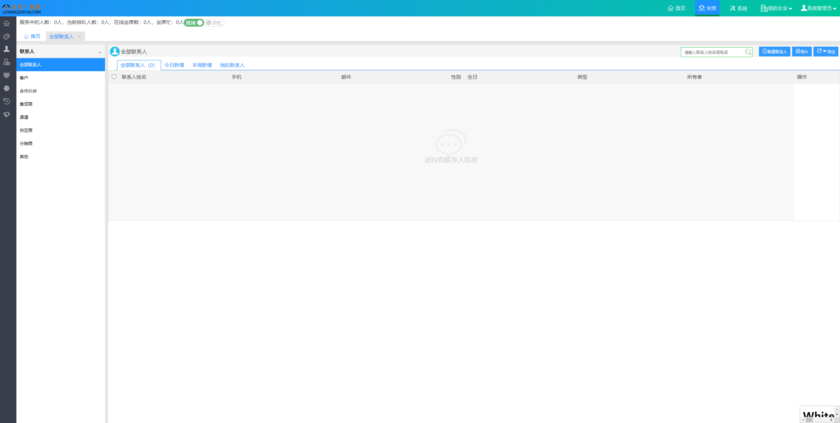The width and height of the screenshot is (840, 423).
Task: Open the history clock sidebar icon
Action: click(7, 101)
